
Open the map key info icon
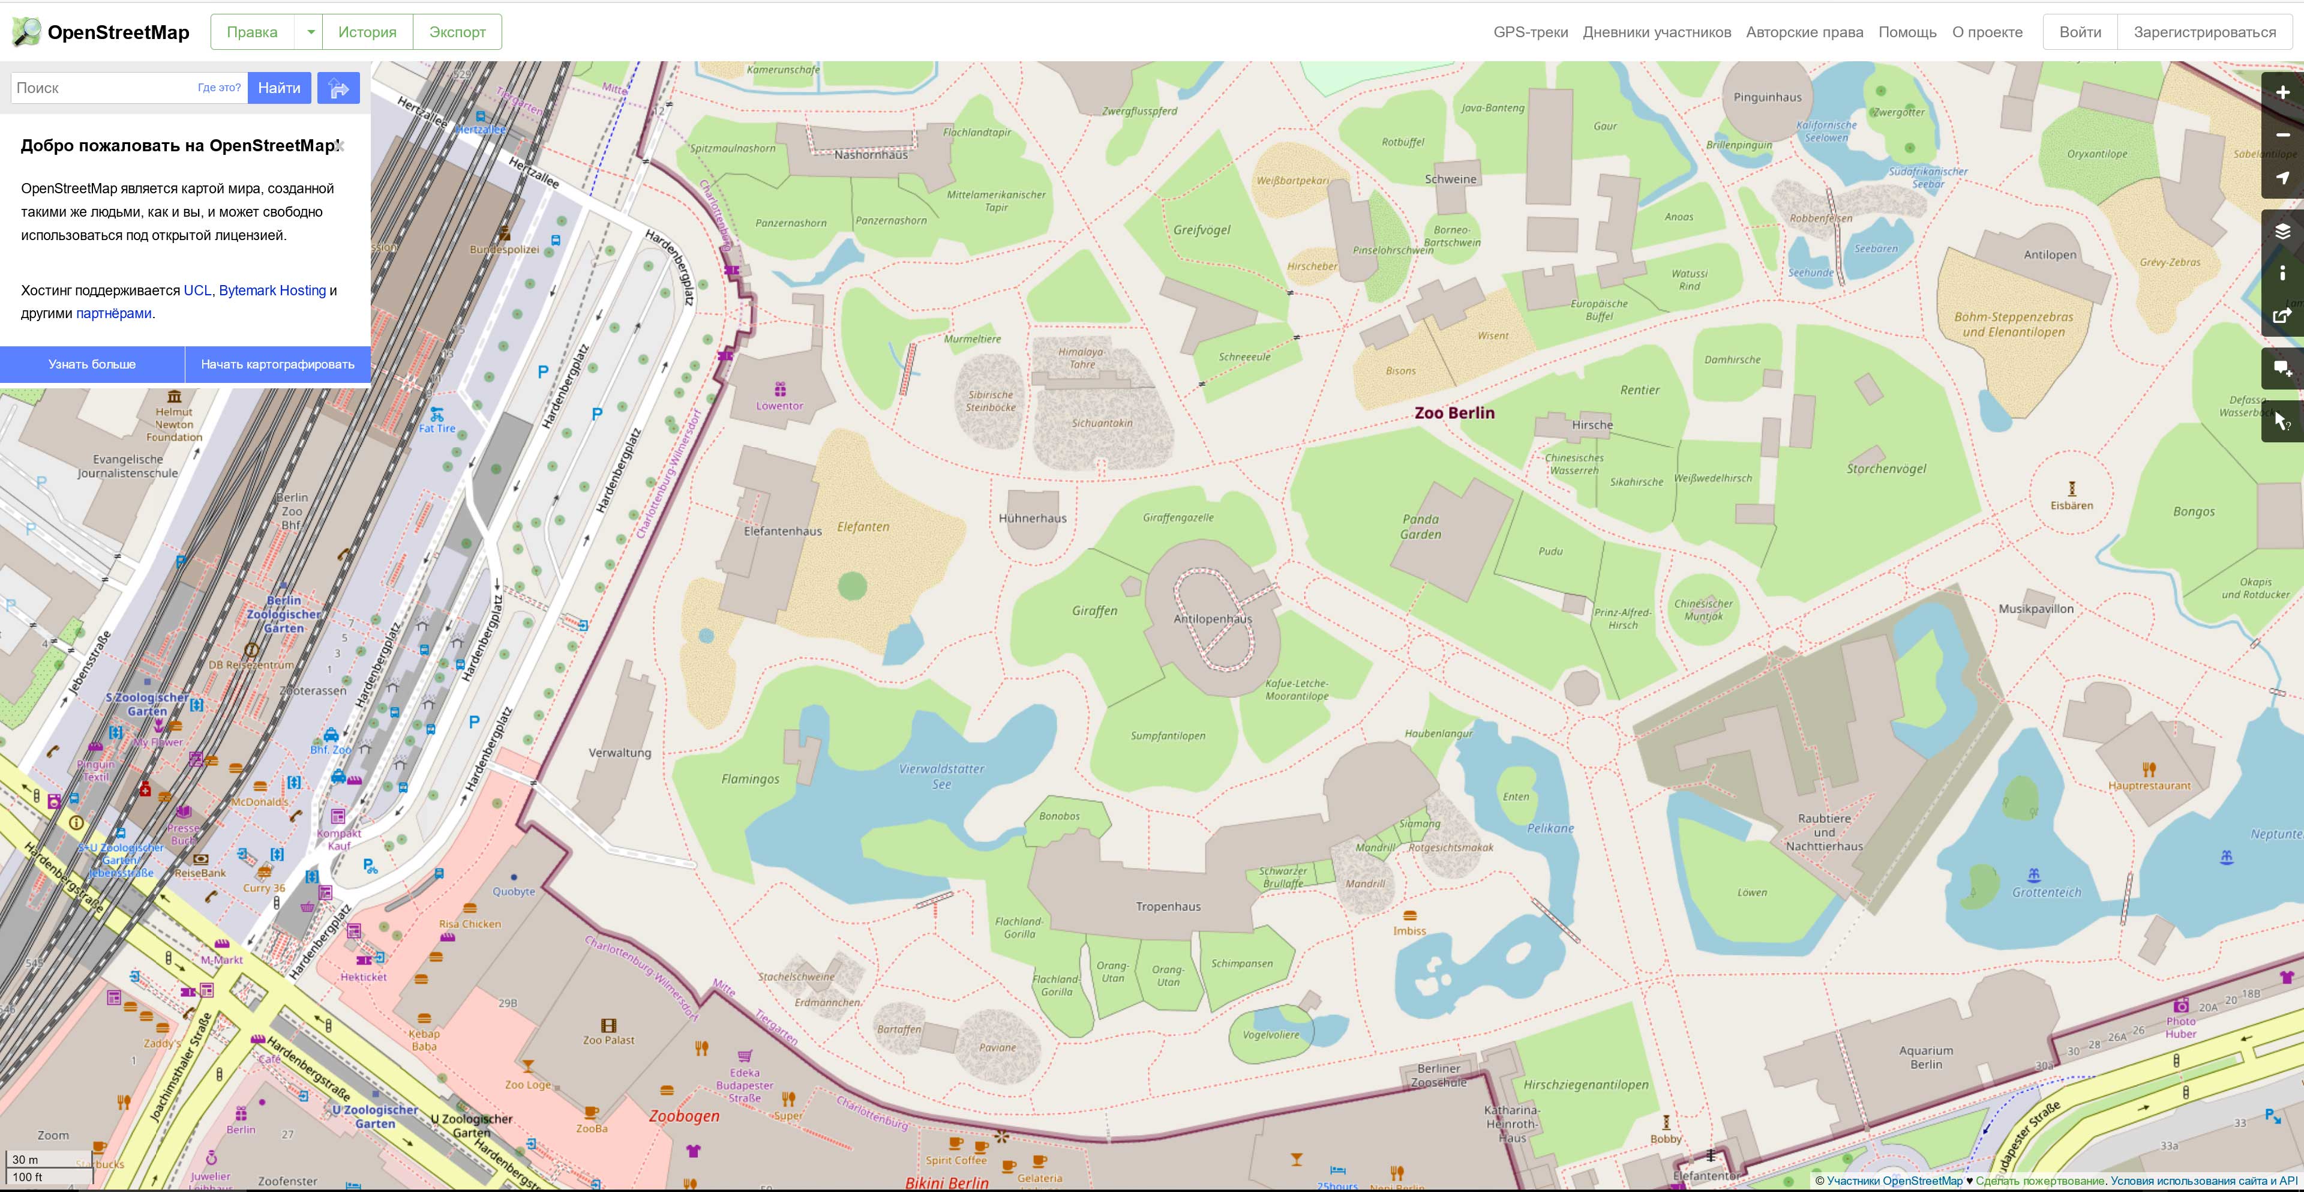click(x=2282, y=274)
